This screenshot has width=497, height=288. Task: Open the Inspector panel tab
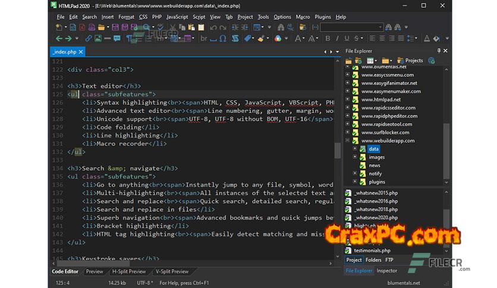pos(387,271)
